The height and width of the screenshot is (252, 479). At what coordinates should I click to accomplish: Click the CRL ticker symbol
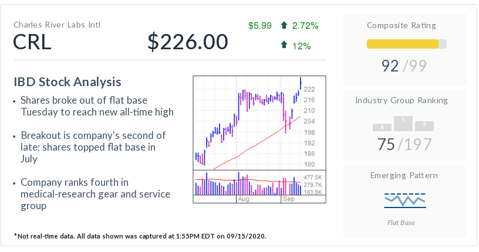coord(32,42)
